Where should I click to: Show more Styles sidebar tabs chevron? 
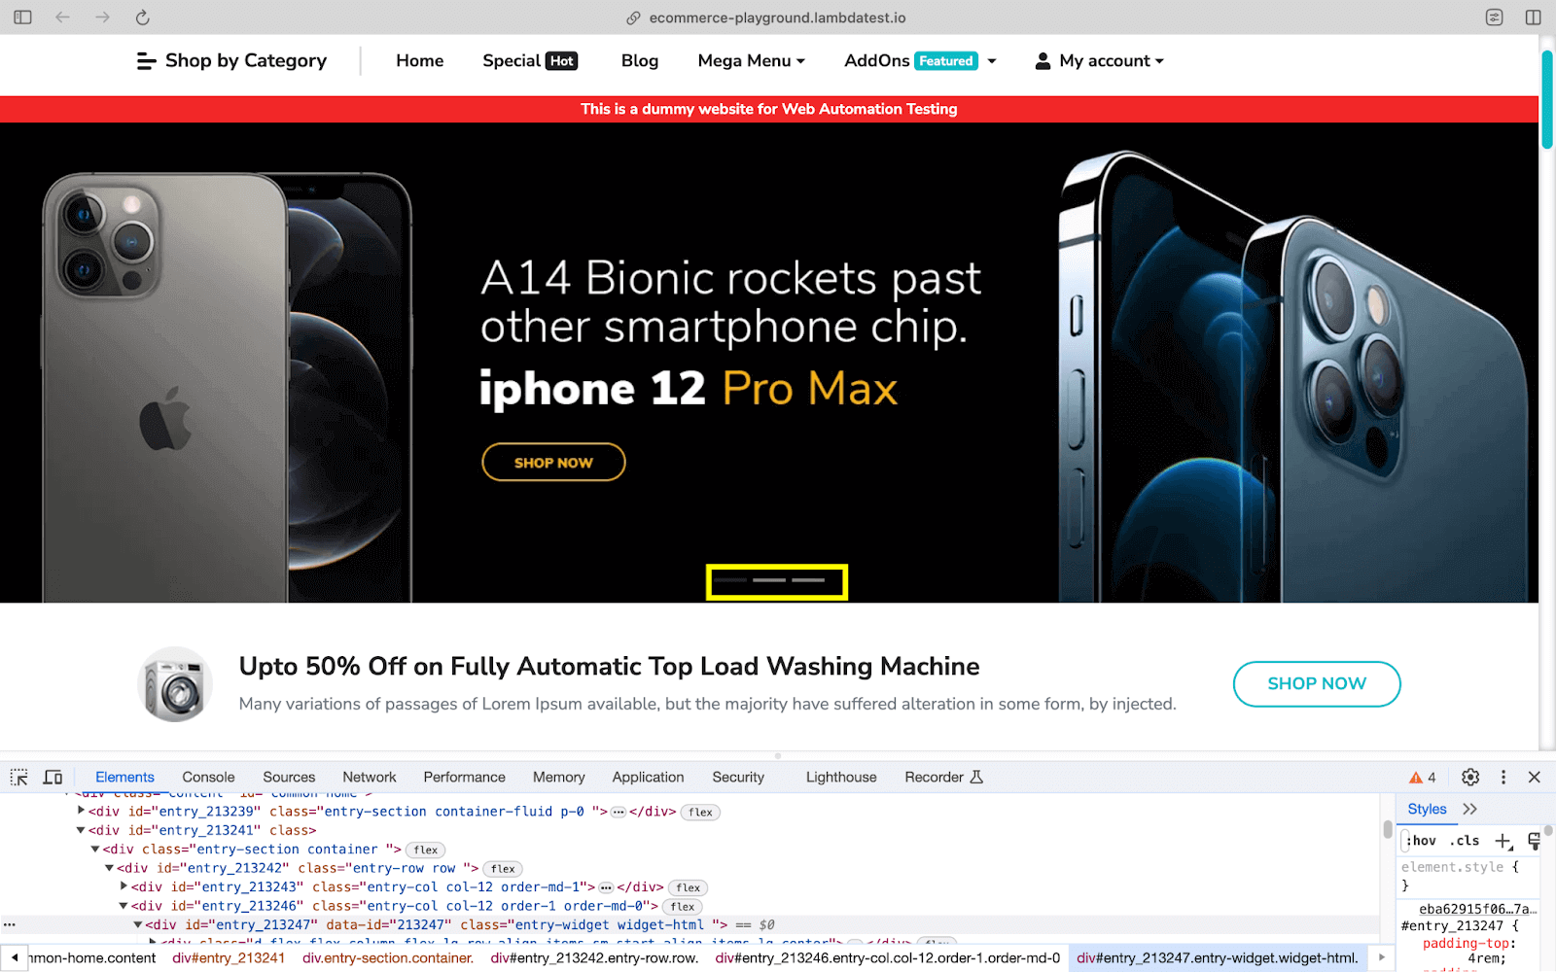(1469, 809)
